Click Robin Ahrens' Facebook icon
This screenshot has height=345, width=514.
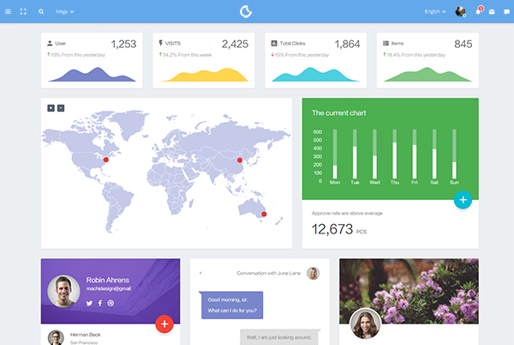click(x=99, y=303)
